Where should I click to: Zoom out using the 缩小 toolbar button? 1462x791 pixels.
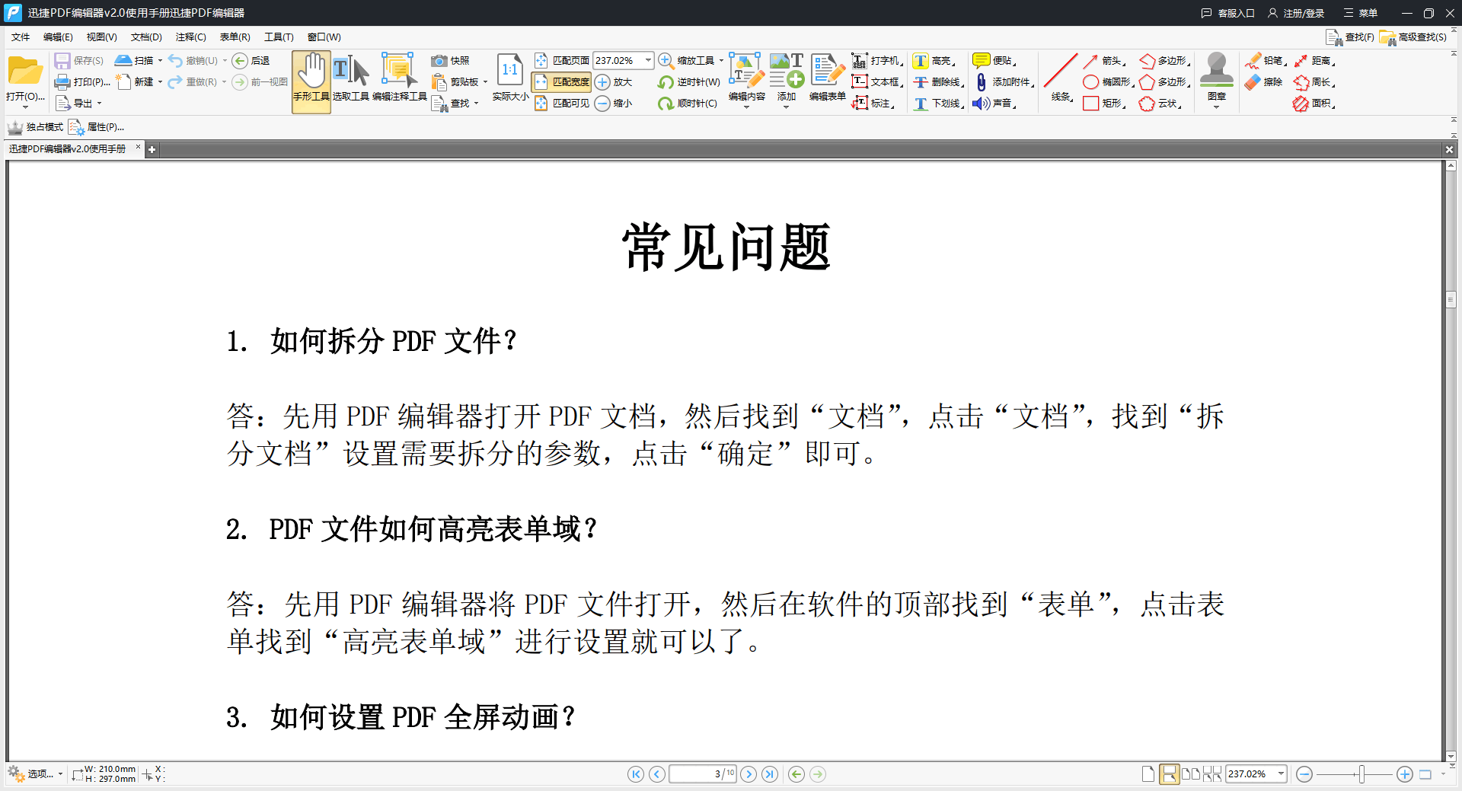(614, 103)
